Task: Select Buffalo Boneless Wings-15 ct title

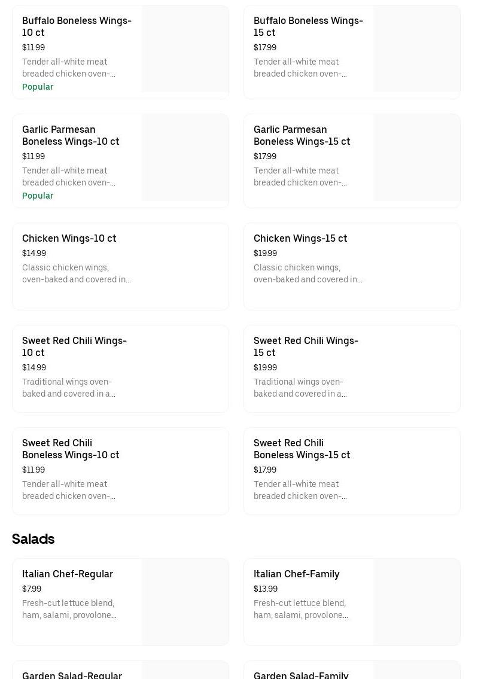Action: click(x=308, y=26)
